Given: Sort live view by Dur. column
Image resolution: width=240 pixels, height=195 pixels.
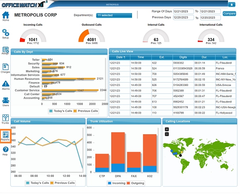Looking at the screenshot, I should click(204, 57).
